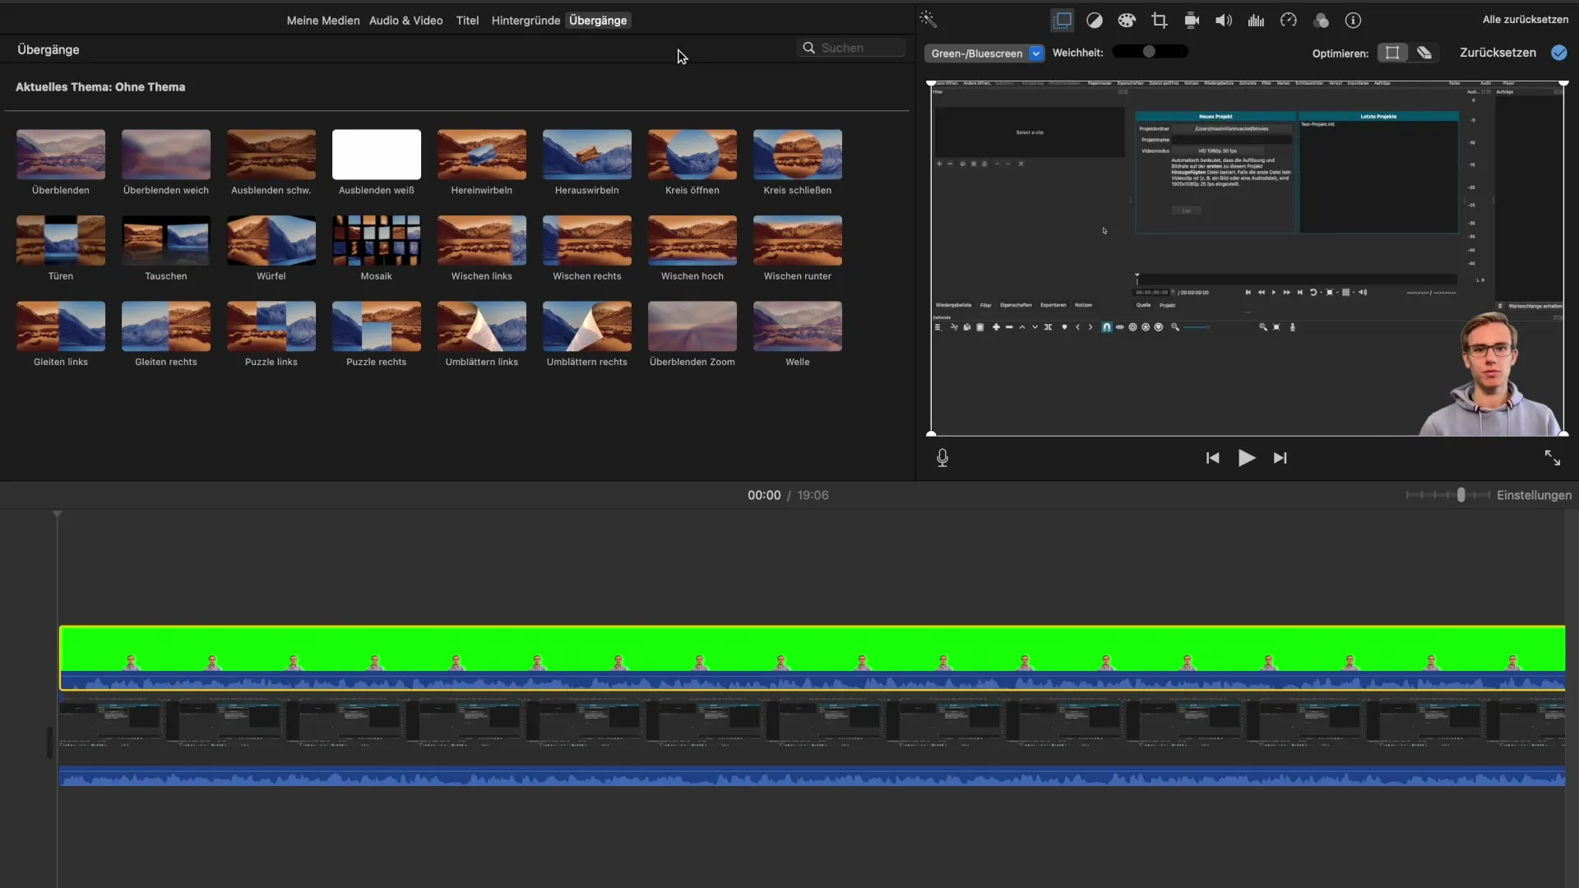Click the Suchen search field
Image resolution: width=1579 pixels, height=888 pixels.
click(x=851, y=48)
